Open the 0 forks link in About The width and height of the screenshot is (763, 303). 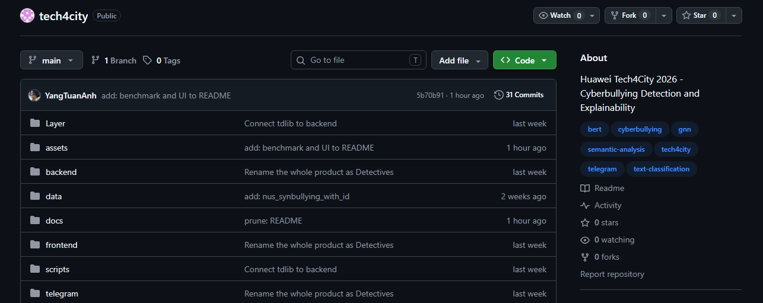coord(599,257)
